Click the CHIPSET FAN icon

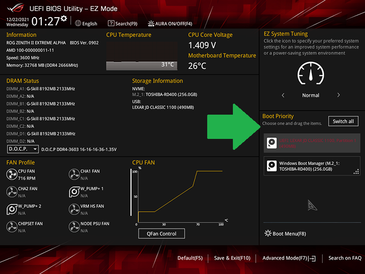11,227
